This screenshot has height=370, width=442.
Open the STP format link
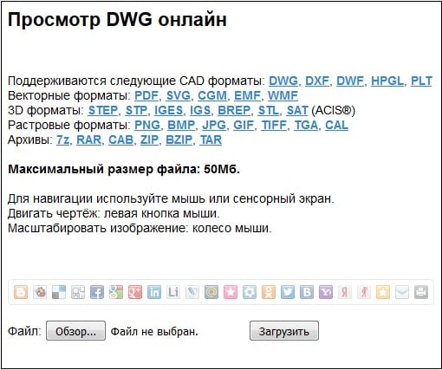point(136,110)
